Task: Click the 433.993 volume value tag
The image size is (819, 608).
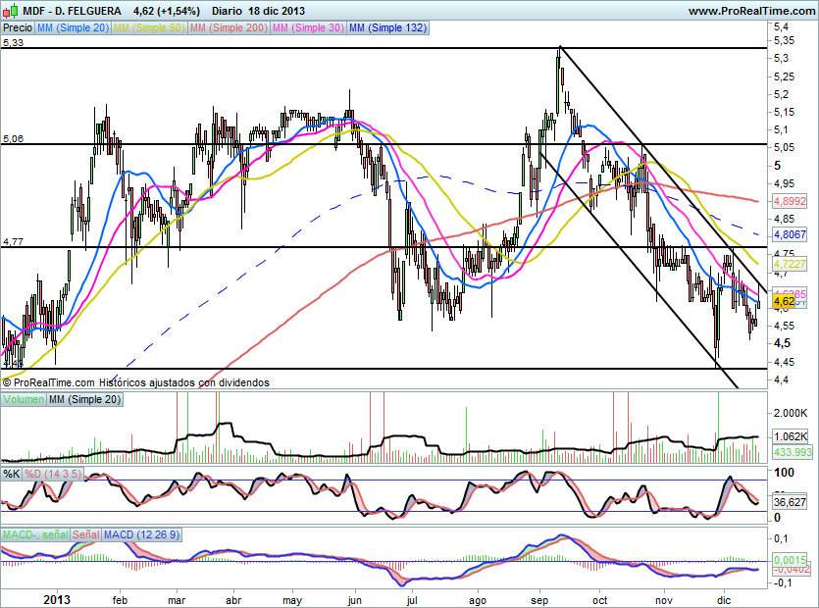Action: pos(792,452)
